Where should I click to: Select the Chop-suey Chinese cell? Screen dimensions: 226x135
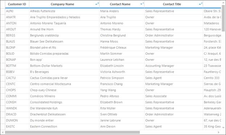pyautogui.click(x=64, y=90)
